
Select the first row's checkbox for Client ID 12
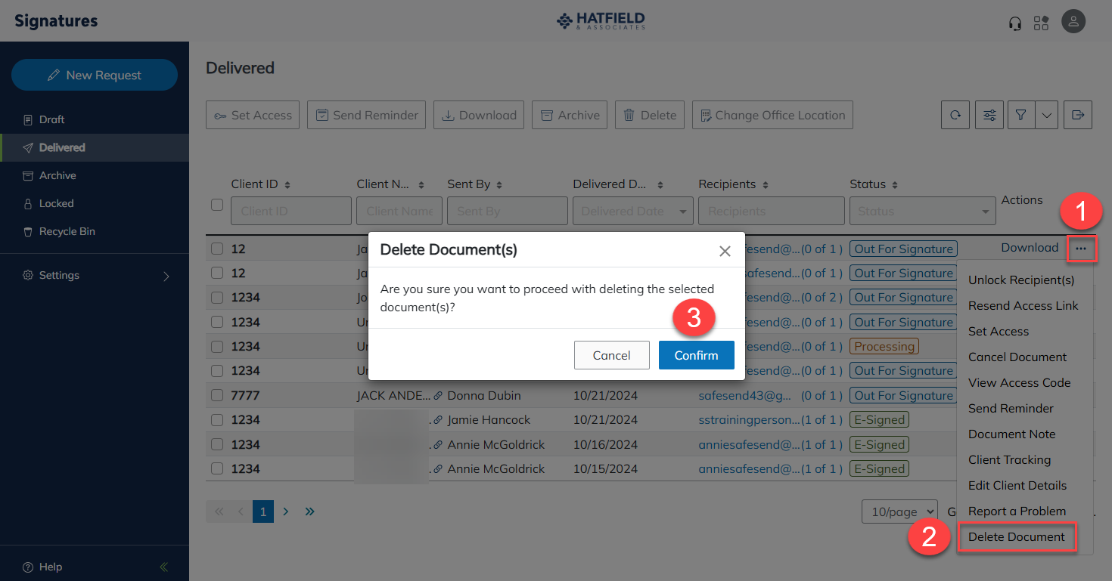click(217, 248)
